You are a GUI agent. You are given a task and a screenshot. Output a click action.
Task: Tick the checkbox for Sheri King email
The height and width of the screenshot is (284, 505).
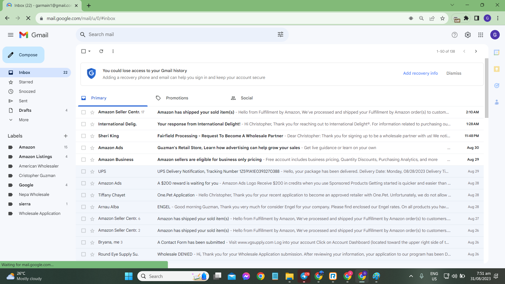pos(83,136)
